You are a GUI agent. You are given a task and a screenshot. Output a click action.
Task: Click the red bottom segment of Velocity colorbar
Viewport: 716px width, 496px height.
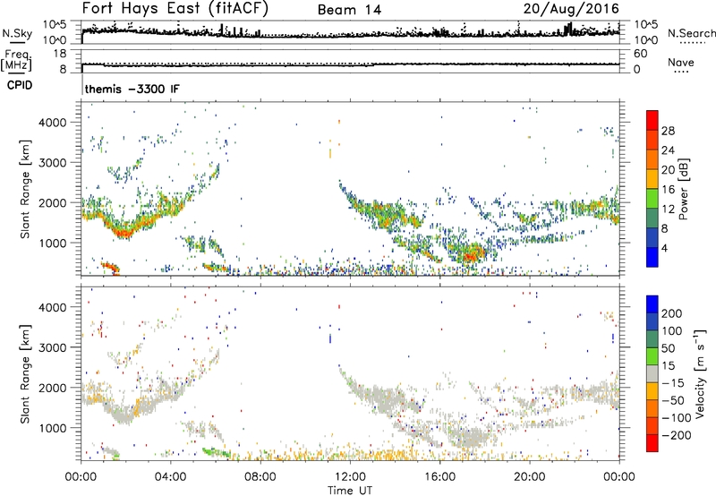tap(652, 443)
